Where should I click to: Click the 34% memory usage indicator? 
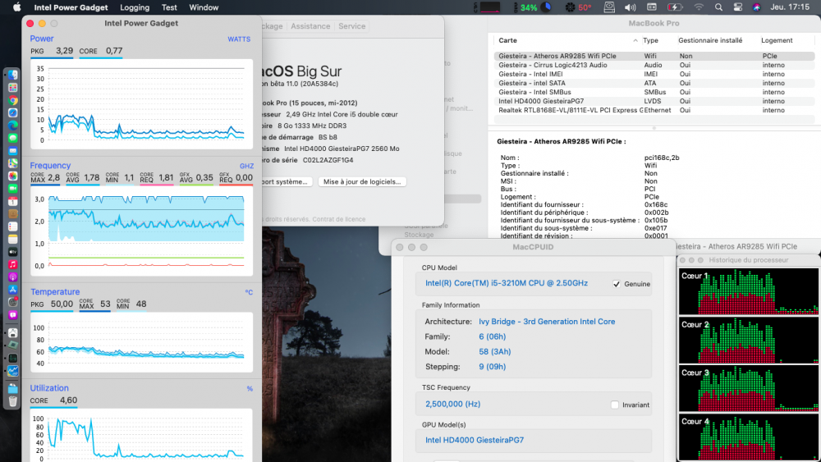(x=533, y=7)
